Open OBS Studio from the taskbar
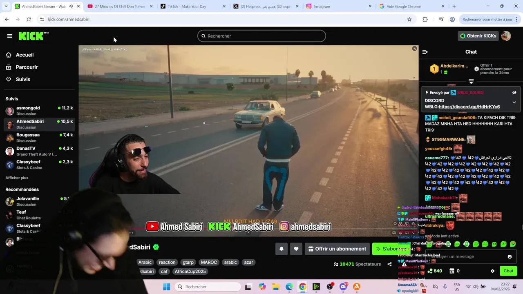 tap(330, 287)
